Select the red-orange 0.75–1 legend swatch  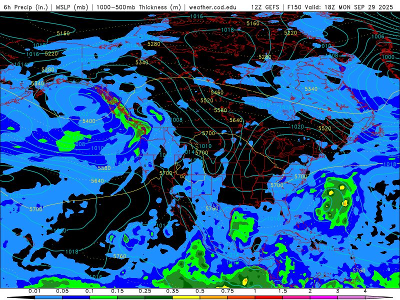pos(241,297)
